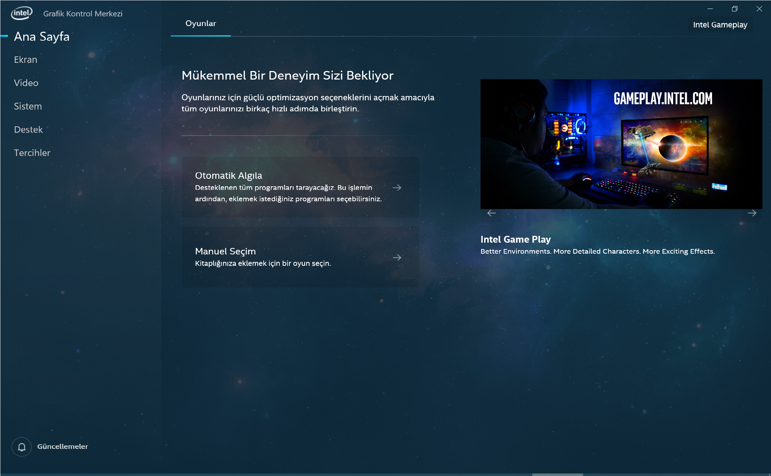Minimize the Grafik Kontrol Merkezi window
This screenshot has height=476, width=771.
tap(710, 9)
